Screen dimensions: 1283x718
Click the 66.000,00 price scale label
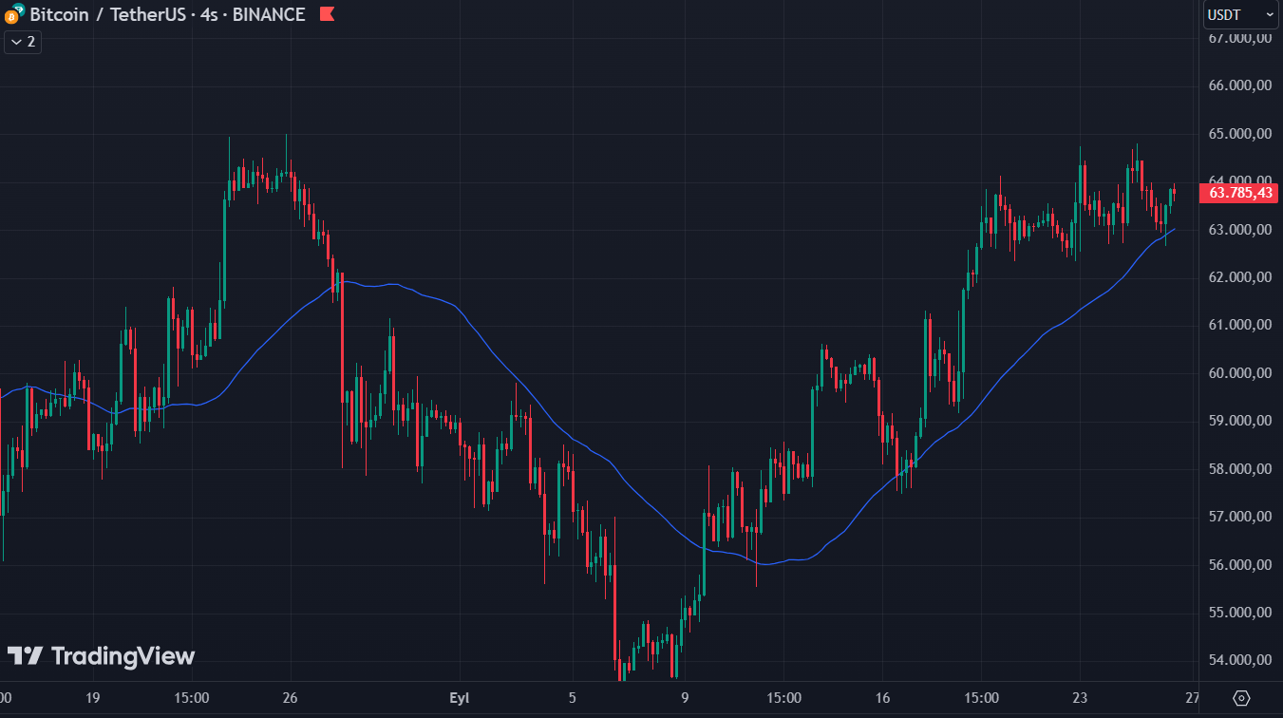click(x=1240, y=85)
